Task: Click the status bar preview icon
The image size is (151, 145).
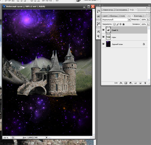Action: pyautogui.click(x=13, y=138)
